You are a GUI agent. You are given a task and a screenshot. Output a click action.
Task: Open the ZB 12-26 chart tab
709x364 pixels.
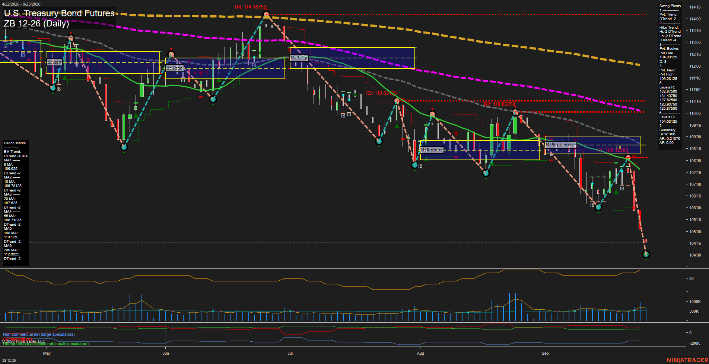(9, 360)
